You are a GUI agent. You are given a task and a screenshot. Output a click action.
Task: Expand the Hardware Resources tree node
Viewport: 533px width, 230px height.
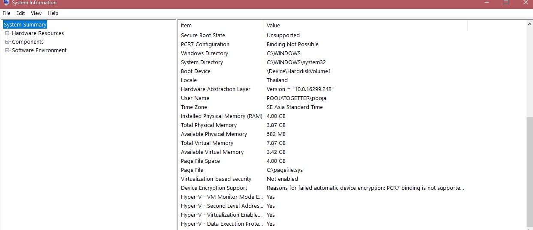[x=7, y=33]
